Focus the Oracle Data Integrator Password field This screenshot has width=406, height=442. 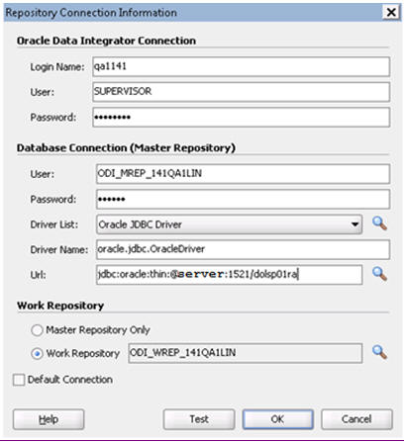point(241,117)
